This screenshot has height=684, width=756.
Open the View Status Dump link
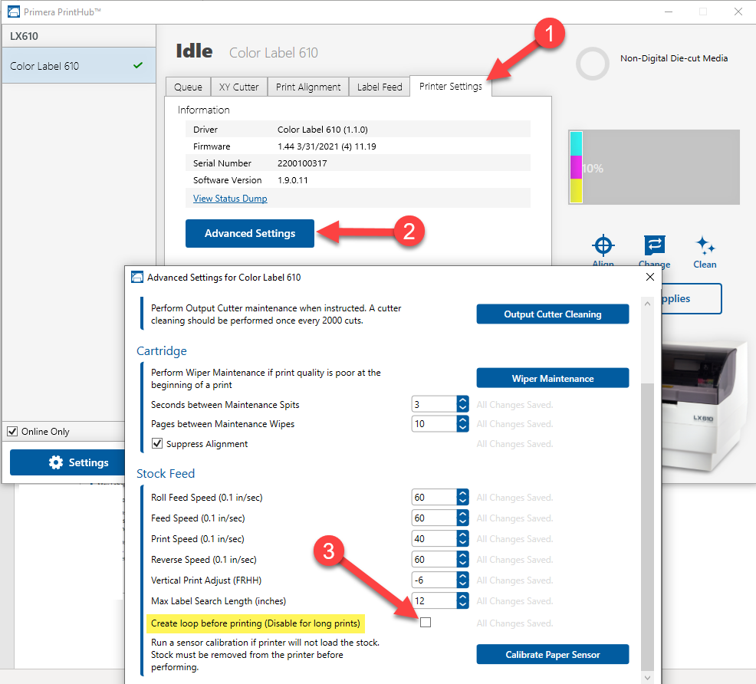pyautogui.click(x=230, y=198)
